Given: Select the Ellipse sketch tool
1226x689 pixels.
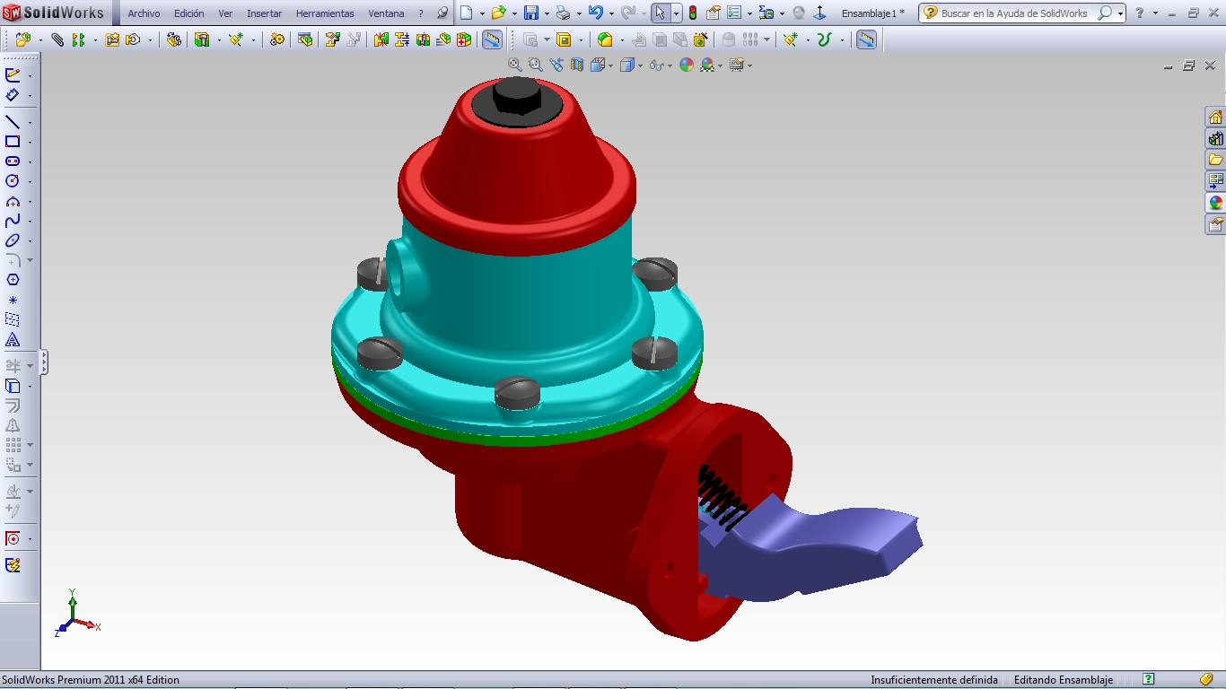Looking at the screenshot, I should (x=13, y=240).
